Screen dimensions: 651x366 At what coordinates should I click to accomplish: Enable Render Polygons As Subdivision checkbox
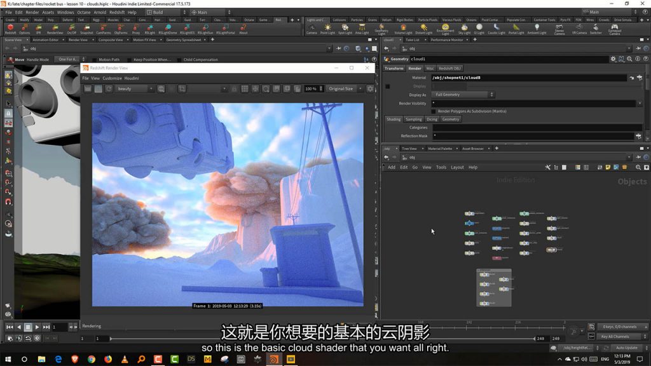[434, 111]
